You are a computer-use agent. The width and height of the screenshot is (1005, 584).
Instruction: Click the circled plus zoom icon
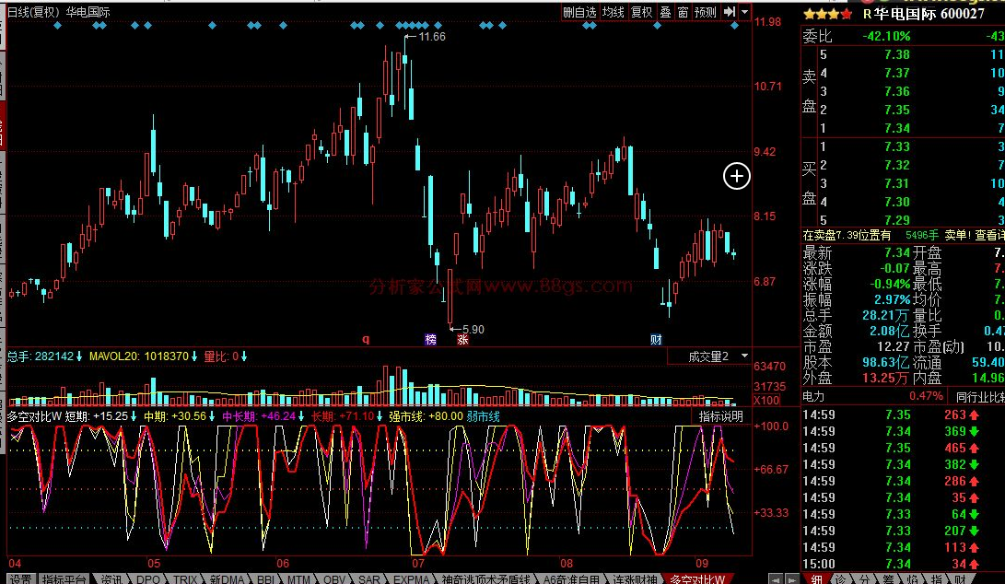[x=736, y=176]
